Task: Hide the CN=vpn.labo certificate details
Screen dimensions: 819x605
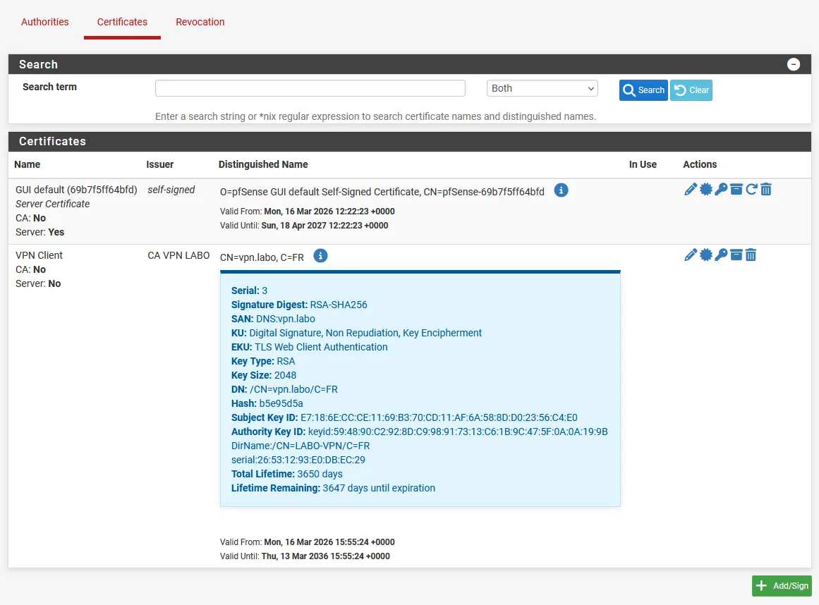Action: [320, 256]
